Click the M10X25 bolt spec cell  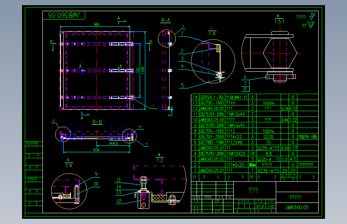click(236, 154)
